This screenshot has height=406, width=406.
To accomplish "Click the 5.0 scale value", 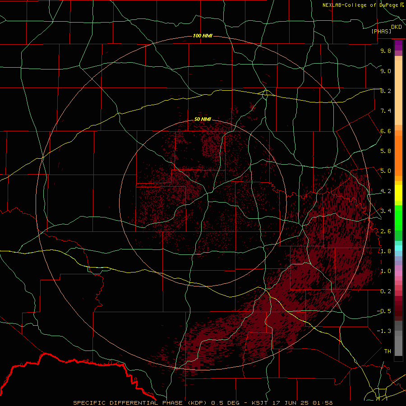I will pyautogui.click(x=386, y=171).
